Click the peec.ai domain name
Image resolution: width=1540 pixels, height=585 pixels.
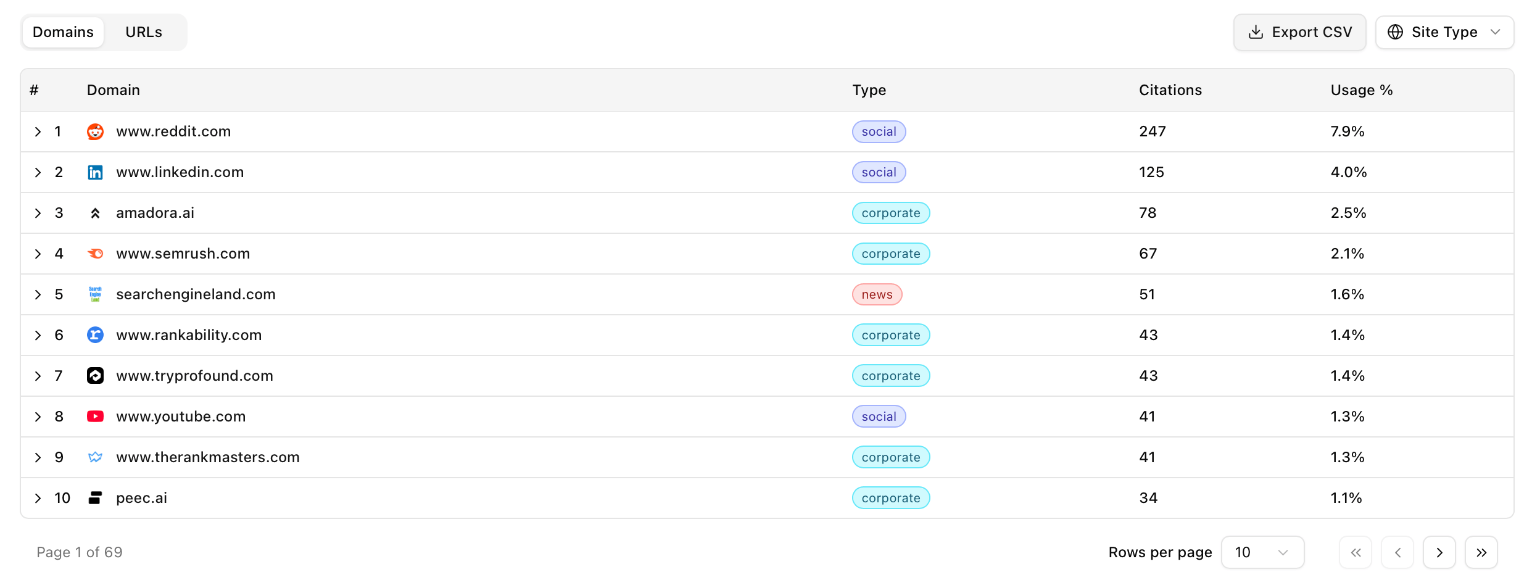(x=141, y=498)
